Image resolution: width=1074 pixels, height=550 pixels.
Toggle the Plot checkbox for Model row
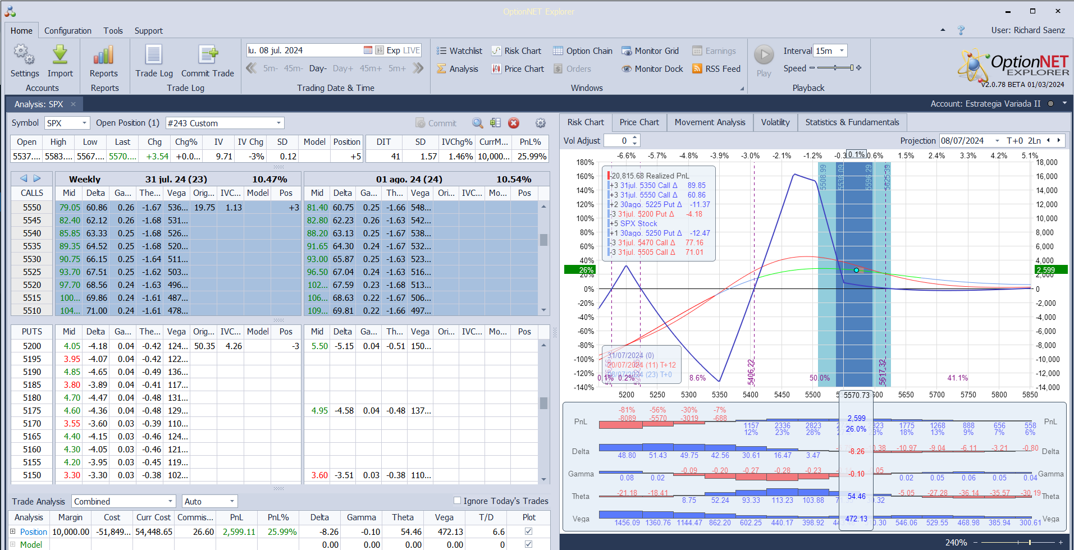tap(528, 544)
